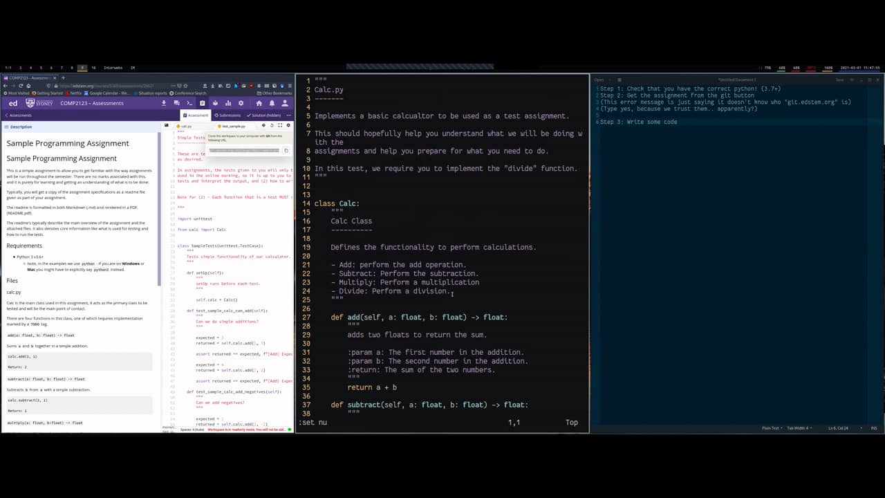Click 'class Calc:' line in vim
This screenshot has width=885, height=498.
tap(337, 203)
